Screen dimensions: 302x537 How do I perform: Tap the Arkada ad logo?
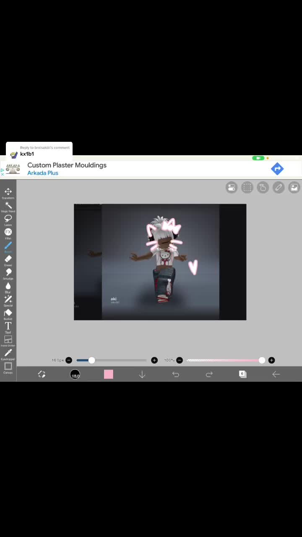pos(13,169)
